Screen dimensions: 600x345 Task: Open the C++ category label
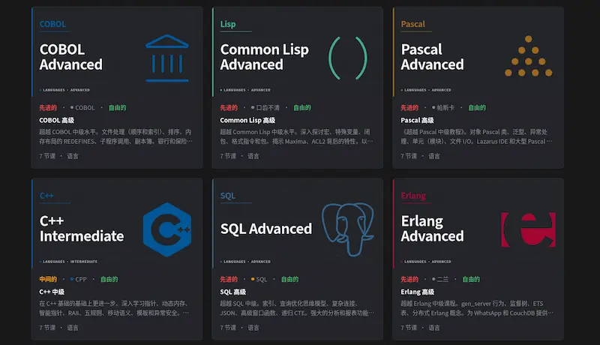(x=46, y=196)
